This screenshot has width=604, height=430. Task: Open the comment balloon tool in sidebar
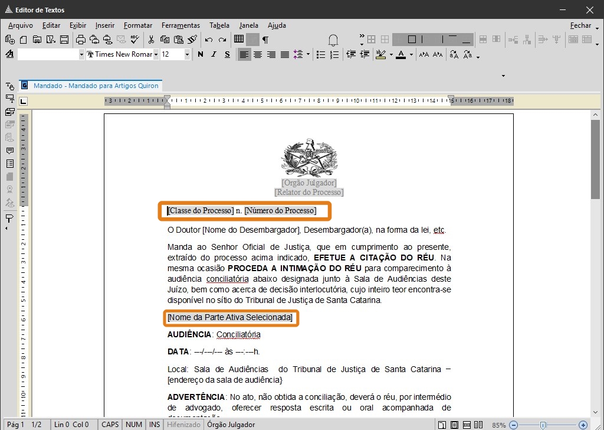(x=10, y=151)
